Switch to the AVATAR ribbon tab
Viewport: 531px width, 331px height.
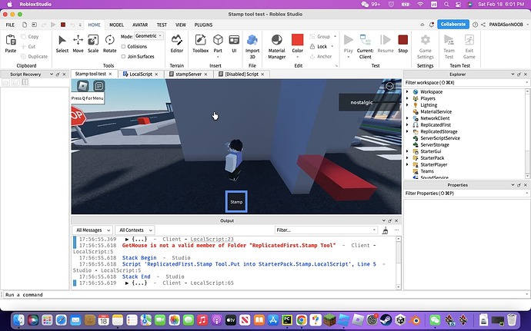point(140,25)
